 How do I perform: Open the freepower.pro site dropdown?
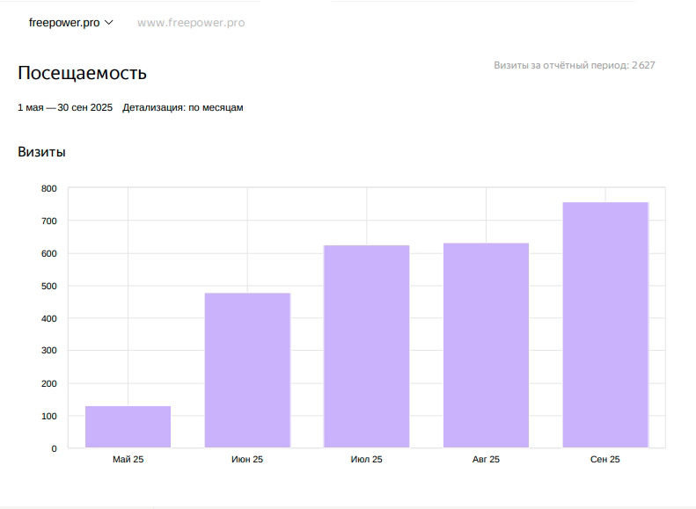click(x=70, y=23)
